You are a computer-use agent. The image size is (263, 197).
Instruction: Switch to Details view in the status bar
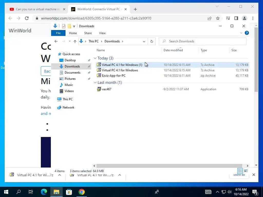point(240,171)
